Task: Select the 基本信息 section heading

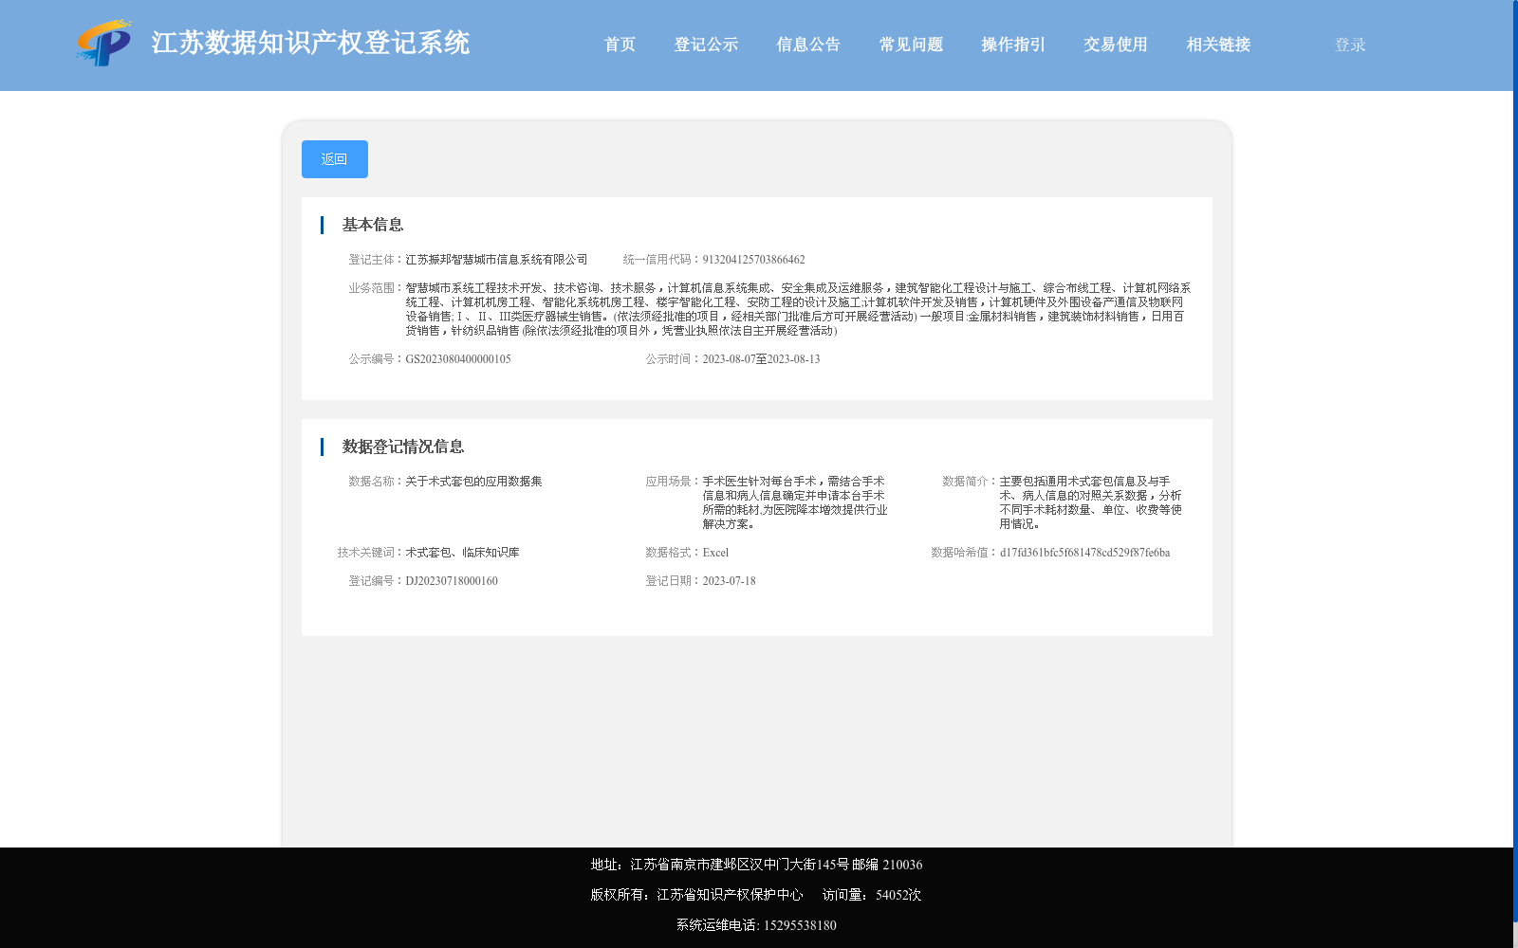Action: (x=373, y=225)
